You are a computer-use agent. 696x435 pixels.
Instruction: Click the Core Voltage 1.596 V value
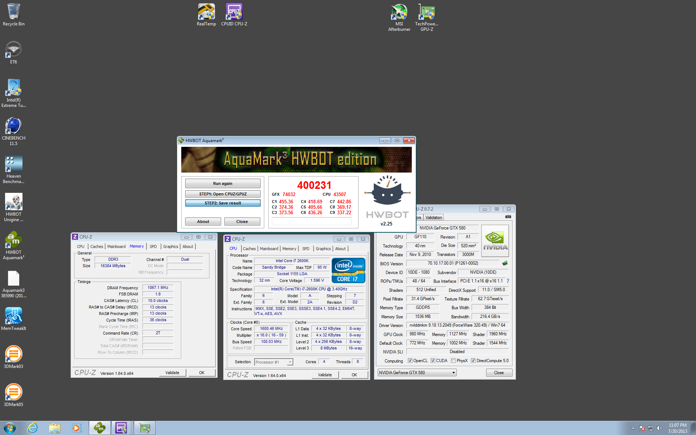317,280
